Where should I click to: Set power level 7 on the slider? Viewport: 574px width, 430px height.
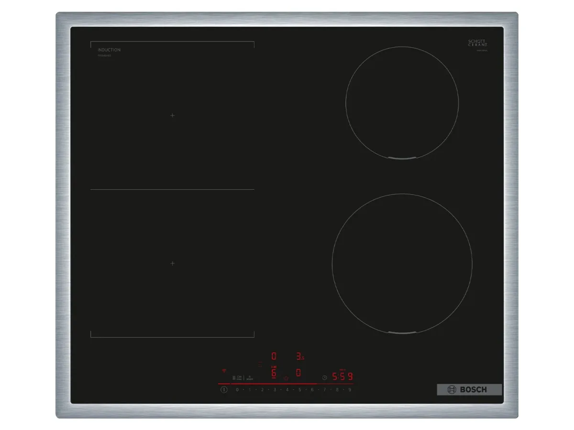point(324,390)
